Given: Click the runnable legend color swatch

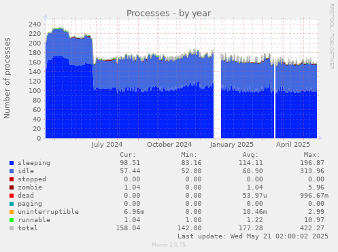Looking at the screenshot, I should (12, 220).
